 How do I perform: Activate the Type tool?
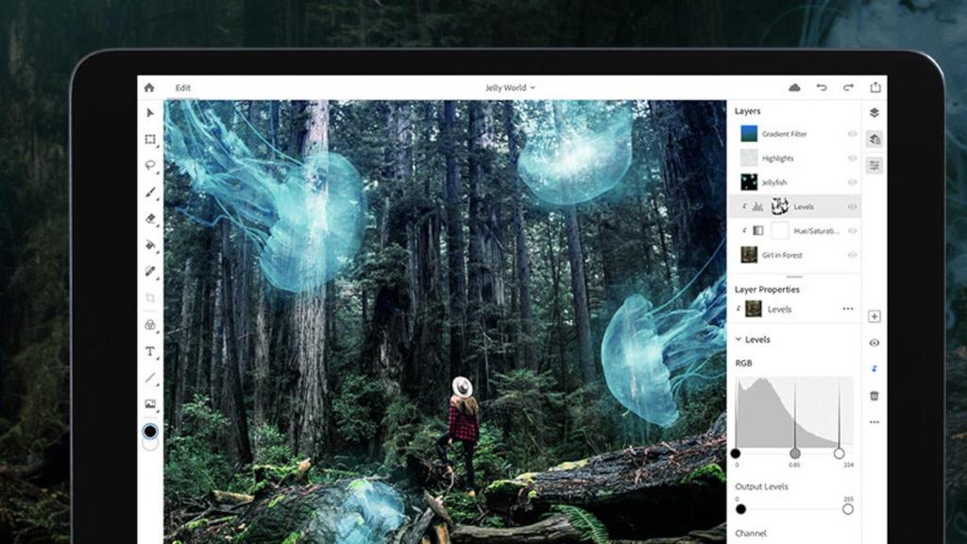point(150,351)
